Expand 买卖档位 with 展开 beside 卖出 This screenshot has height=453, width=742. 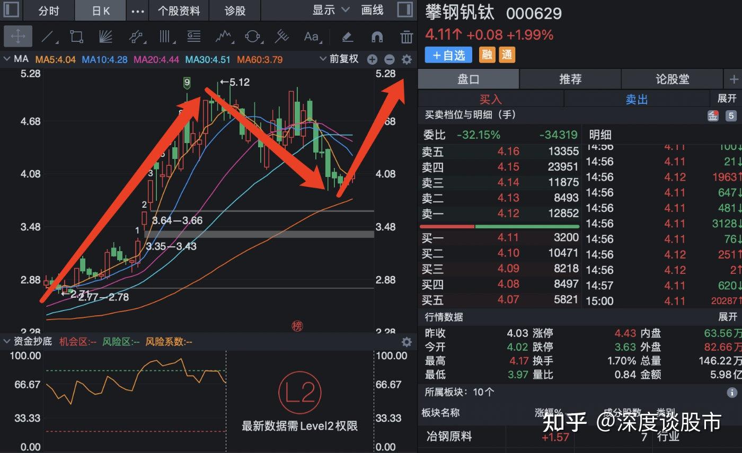[x=727, y=99]
